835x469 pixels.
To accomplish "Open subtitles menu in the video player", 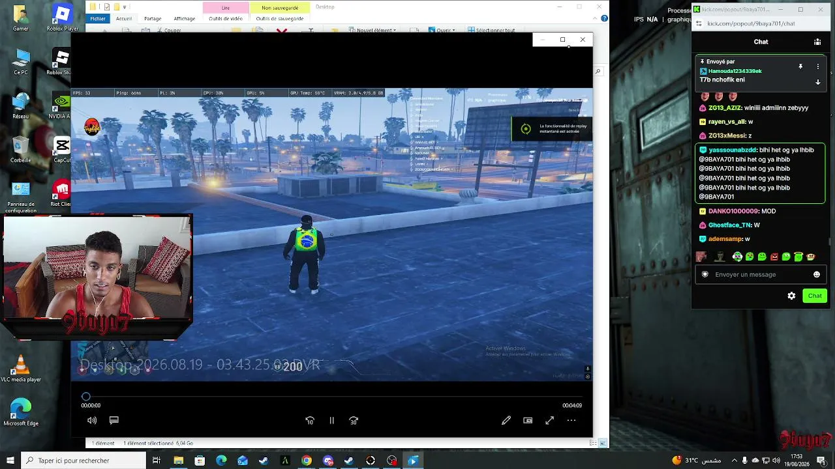I will [114, 421].
